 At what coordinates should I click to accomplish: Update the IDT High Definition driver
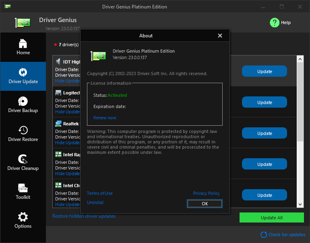(x=265, y=71)
